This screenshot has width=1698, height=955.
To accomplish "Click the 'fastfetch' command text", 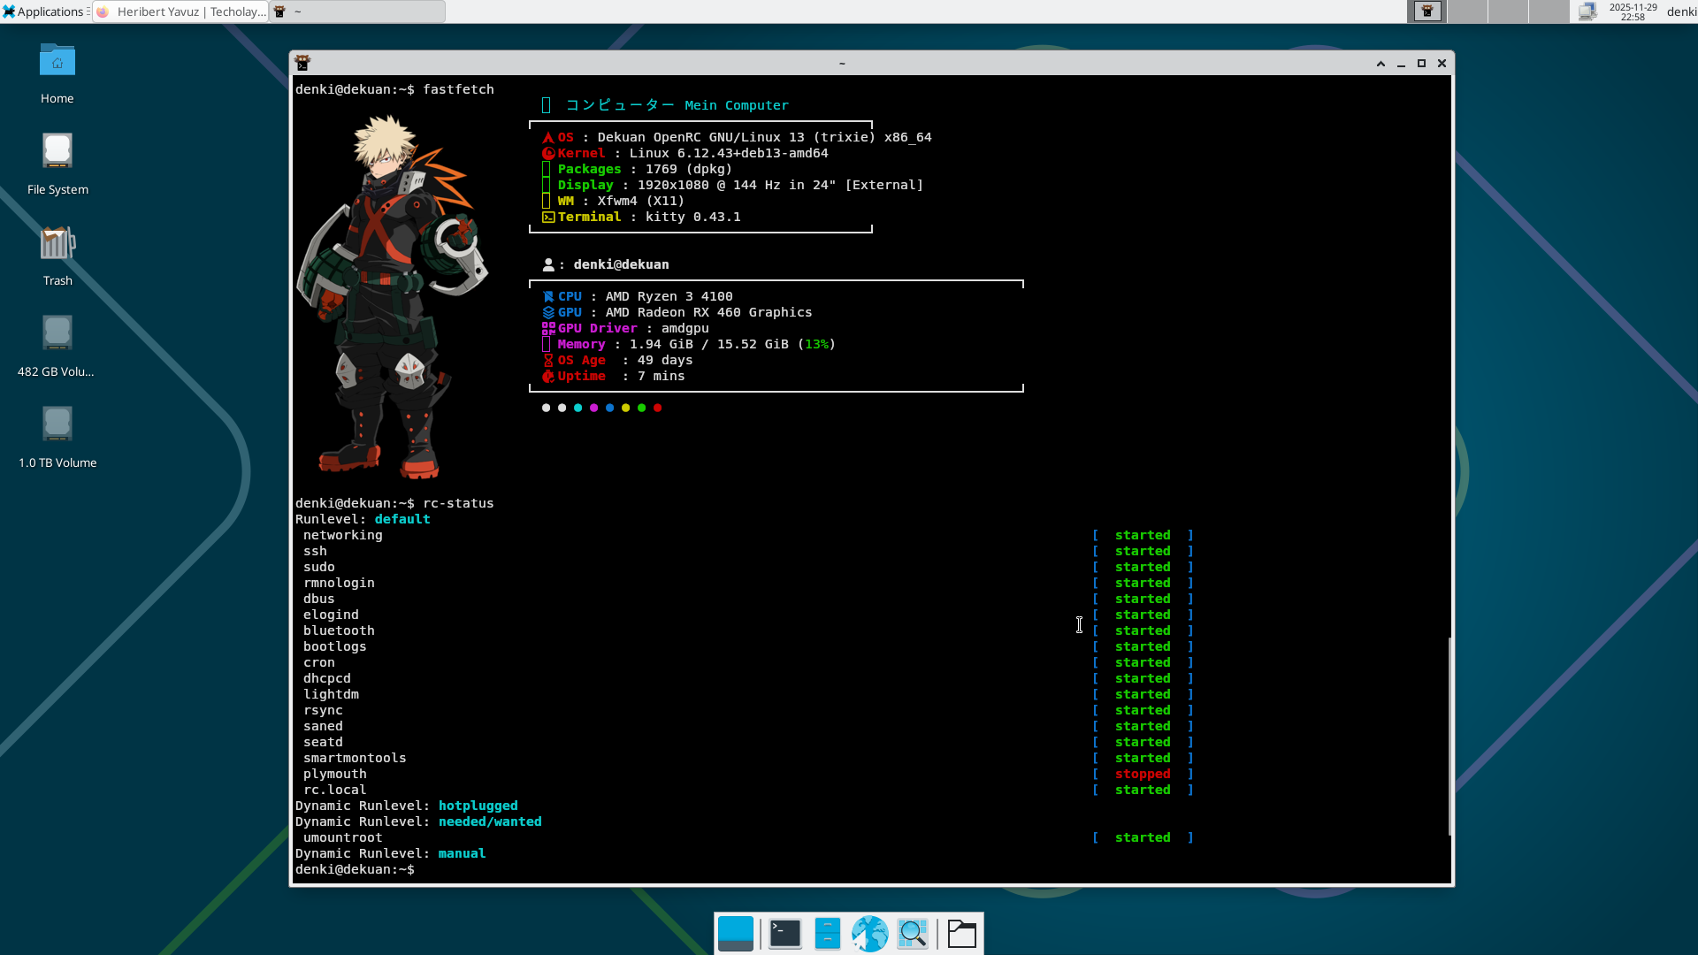I will pos(458,89).
